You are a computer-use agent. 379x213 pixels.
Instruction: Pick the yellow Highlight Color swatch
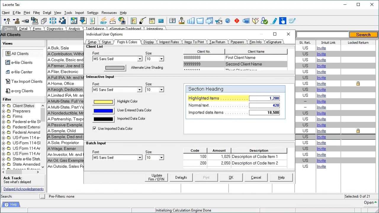pos(103,102)
